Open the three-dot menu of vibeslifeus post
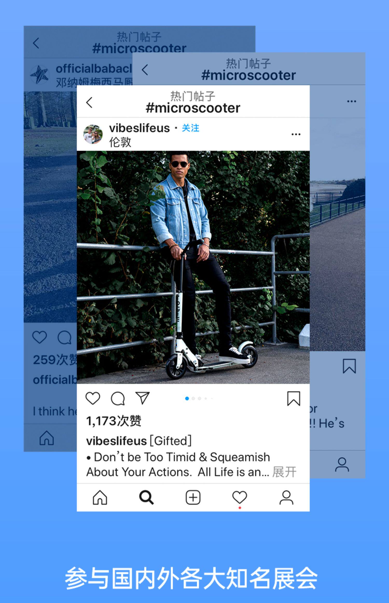Image resolution: width=389 pixels, height=603 pixels. pos(296,134)
